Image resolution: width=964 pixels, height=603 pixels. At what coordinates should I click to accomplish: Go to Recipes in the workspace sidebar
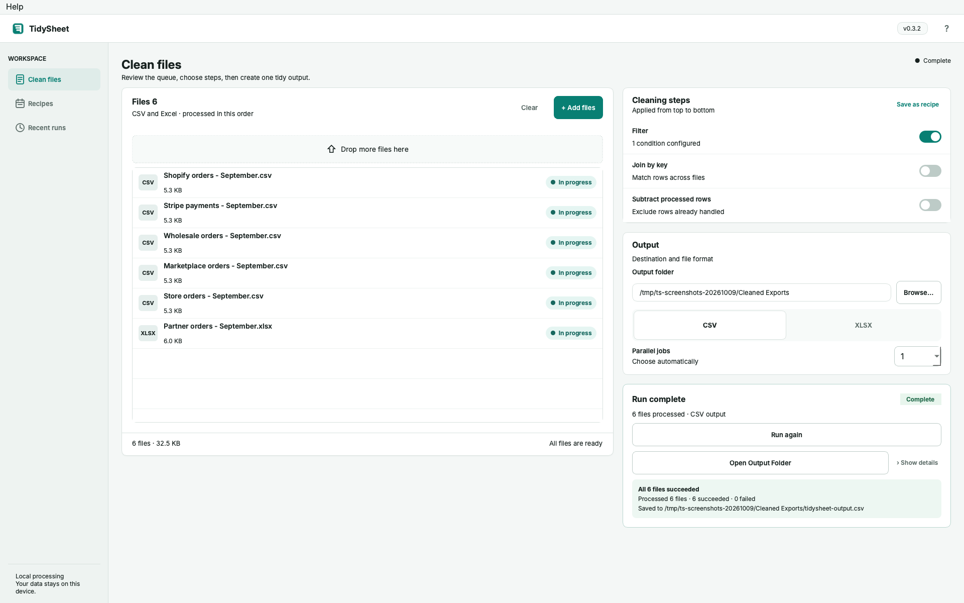coord(54,104)
